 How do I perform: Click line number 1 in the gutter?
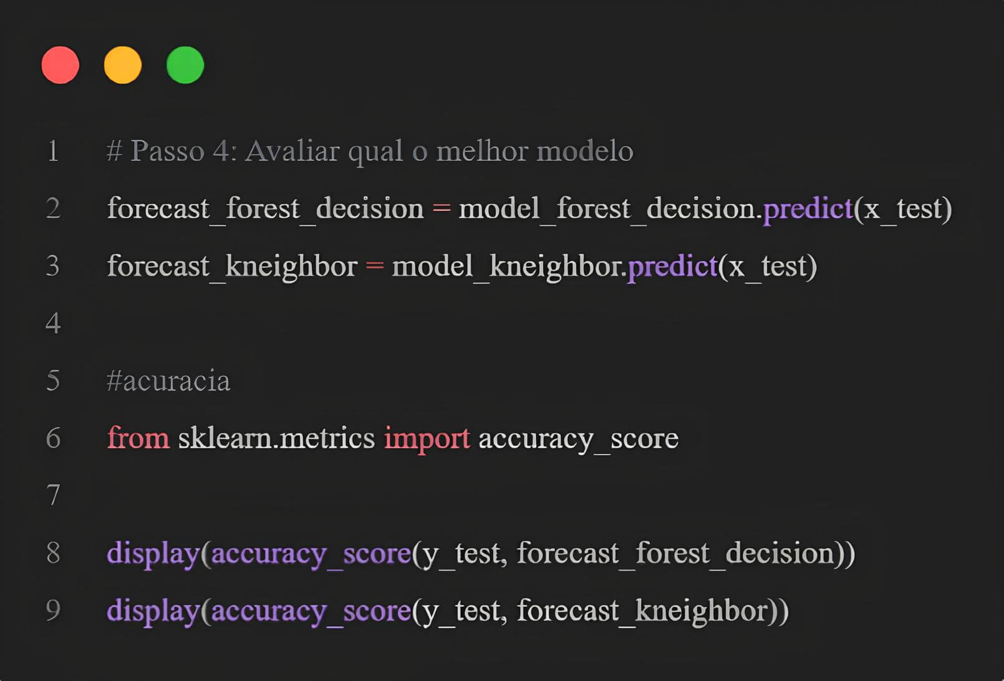[x=54, y=151]
